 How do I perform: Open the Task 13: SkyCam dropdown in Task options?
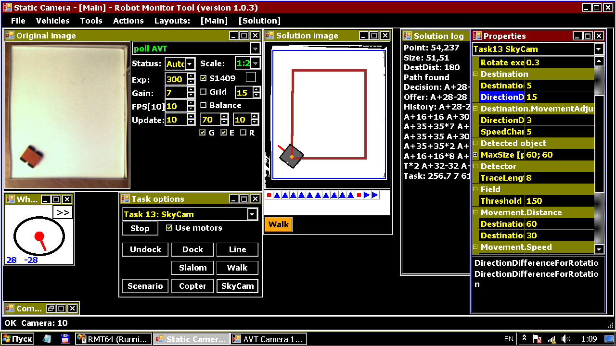[x=253, y=214]
